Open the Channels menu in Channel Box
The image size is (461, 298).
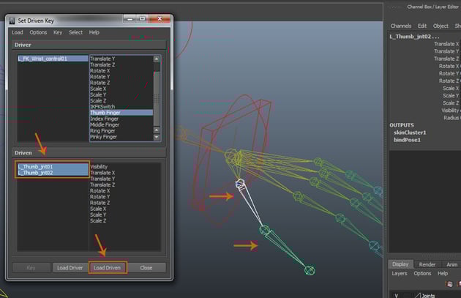400,26
